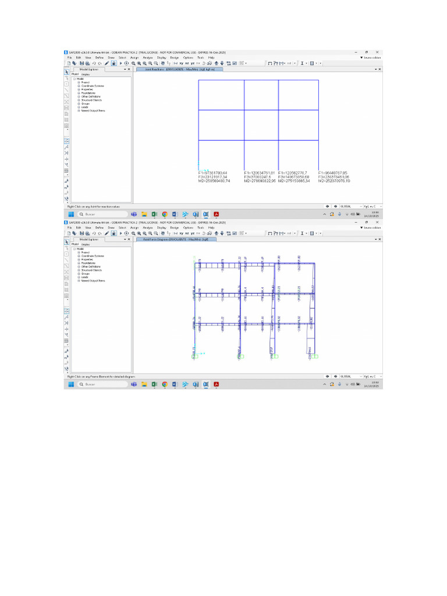The image size is (447, 596).
Task: Open File Explorer from taskbar below Joint Reactions window
Action: click(144, 214)
